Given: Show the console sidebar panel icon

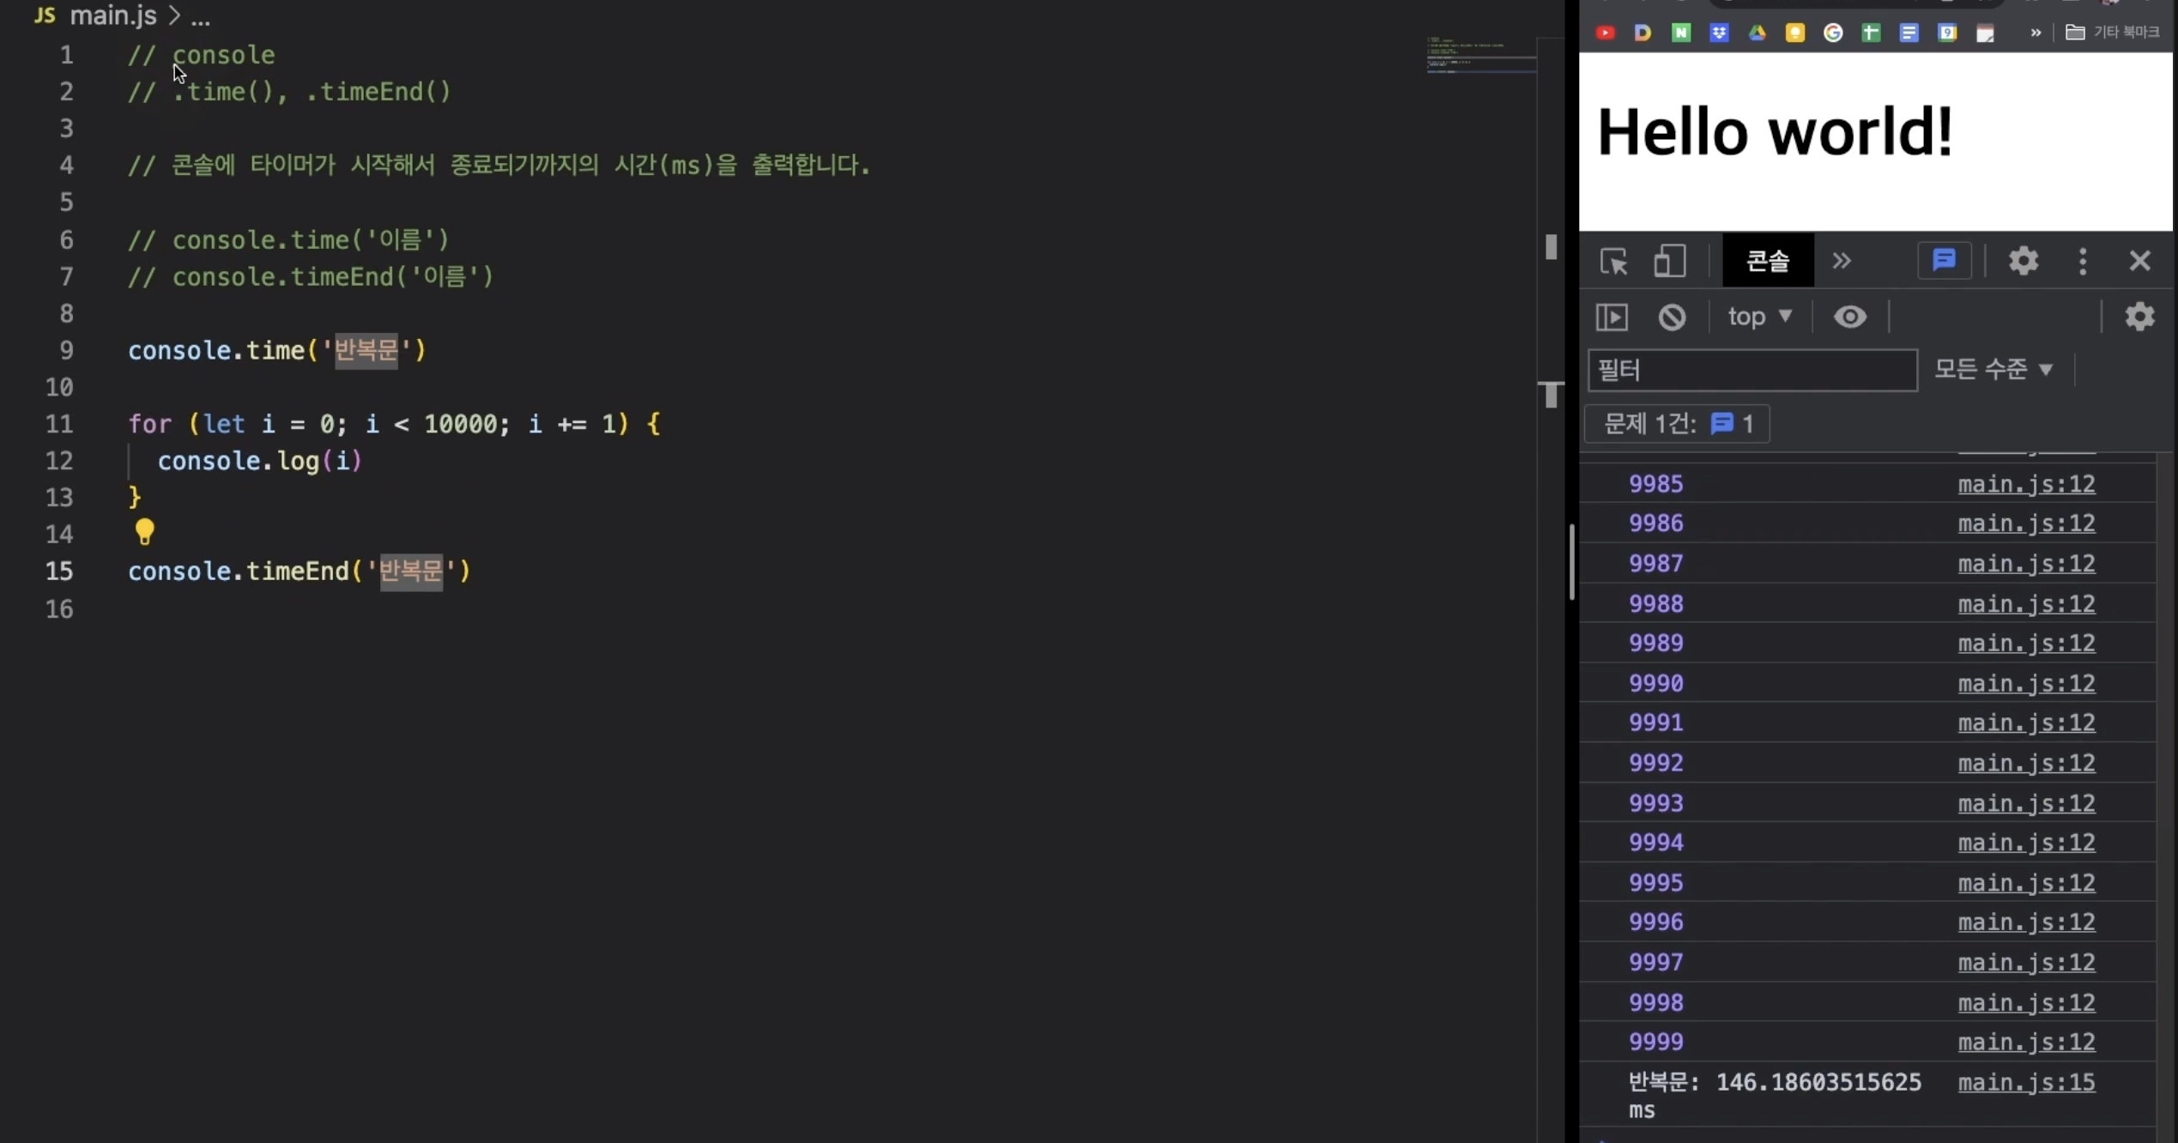Looking at the screenshot, I should (x=1612, y=317).
